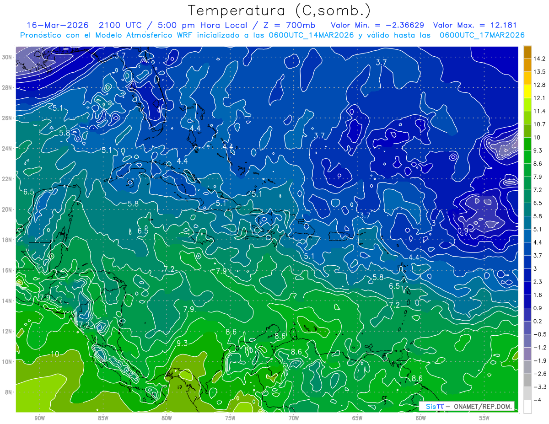Click the lime legend swatch between 11.4 and 12.1
Image resolution: width=549 pixels, height=424 pixels.
527,105
